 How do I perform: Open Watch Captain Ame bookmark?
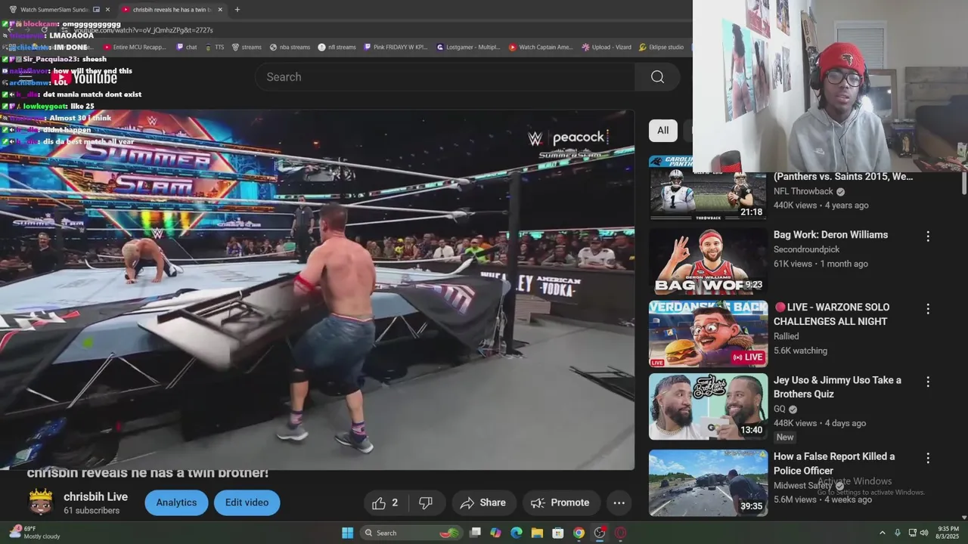click(x=541, y=47)
